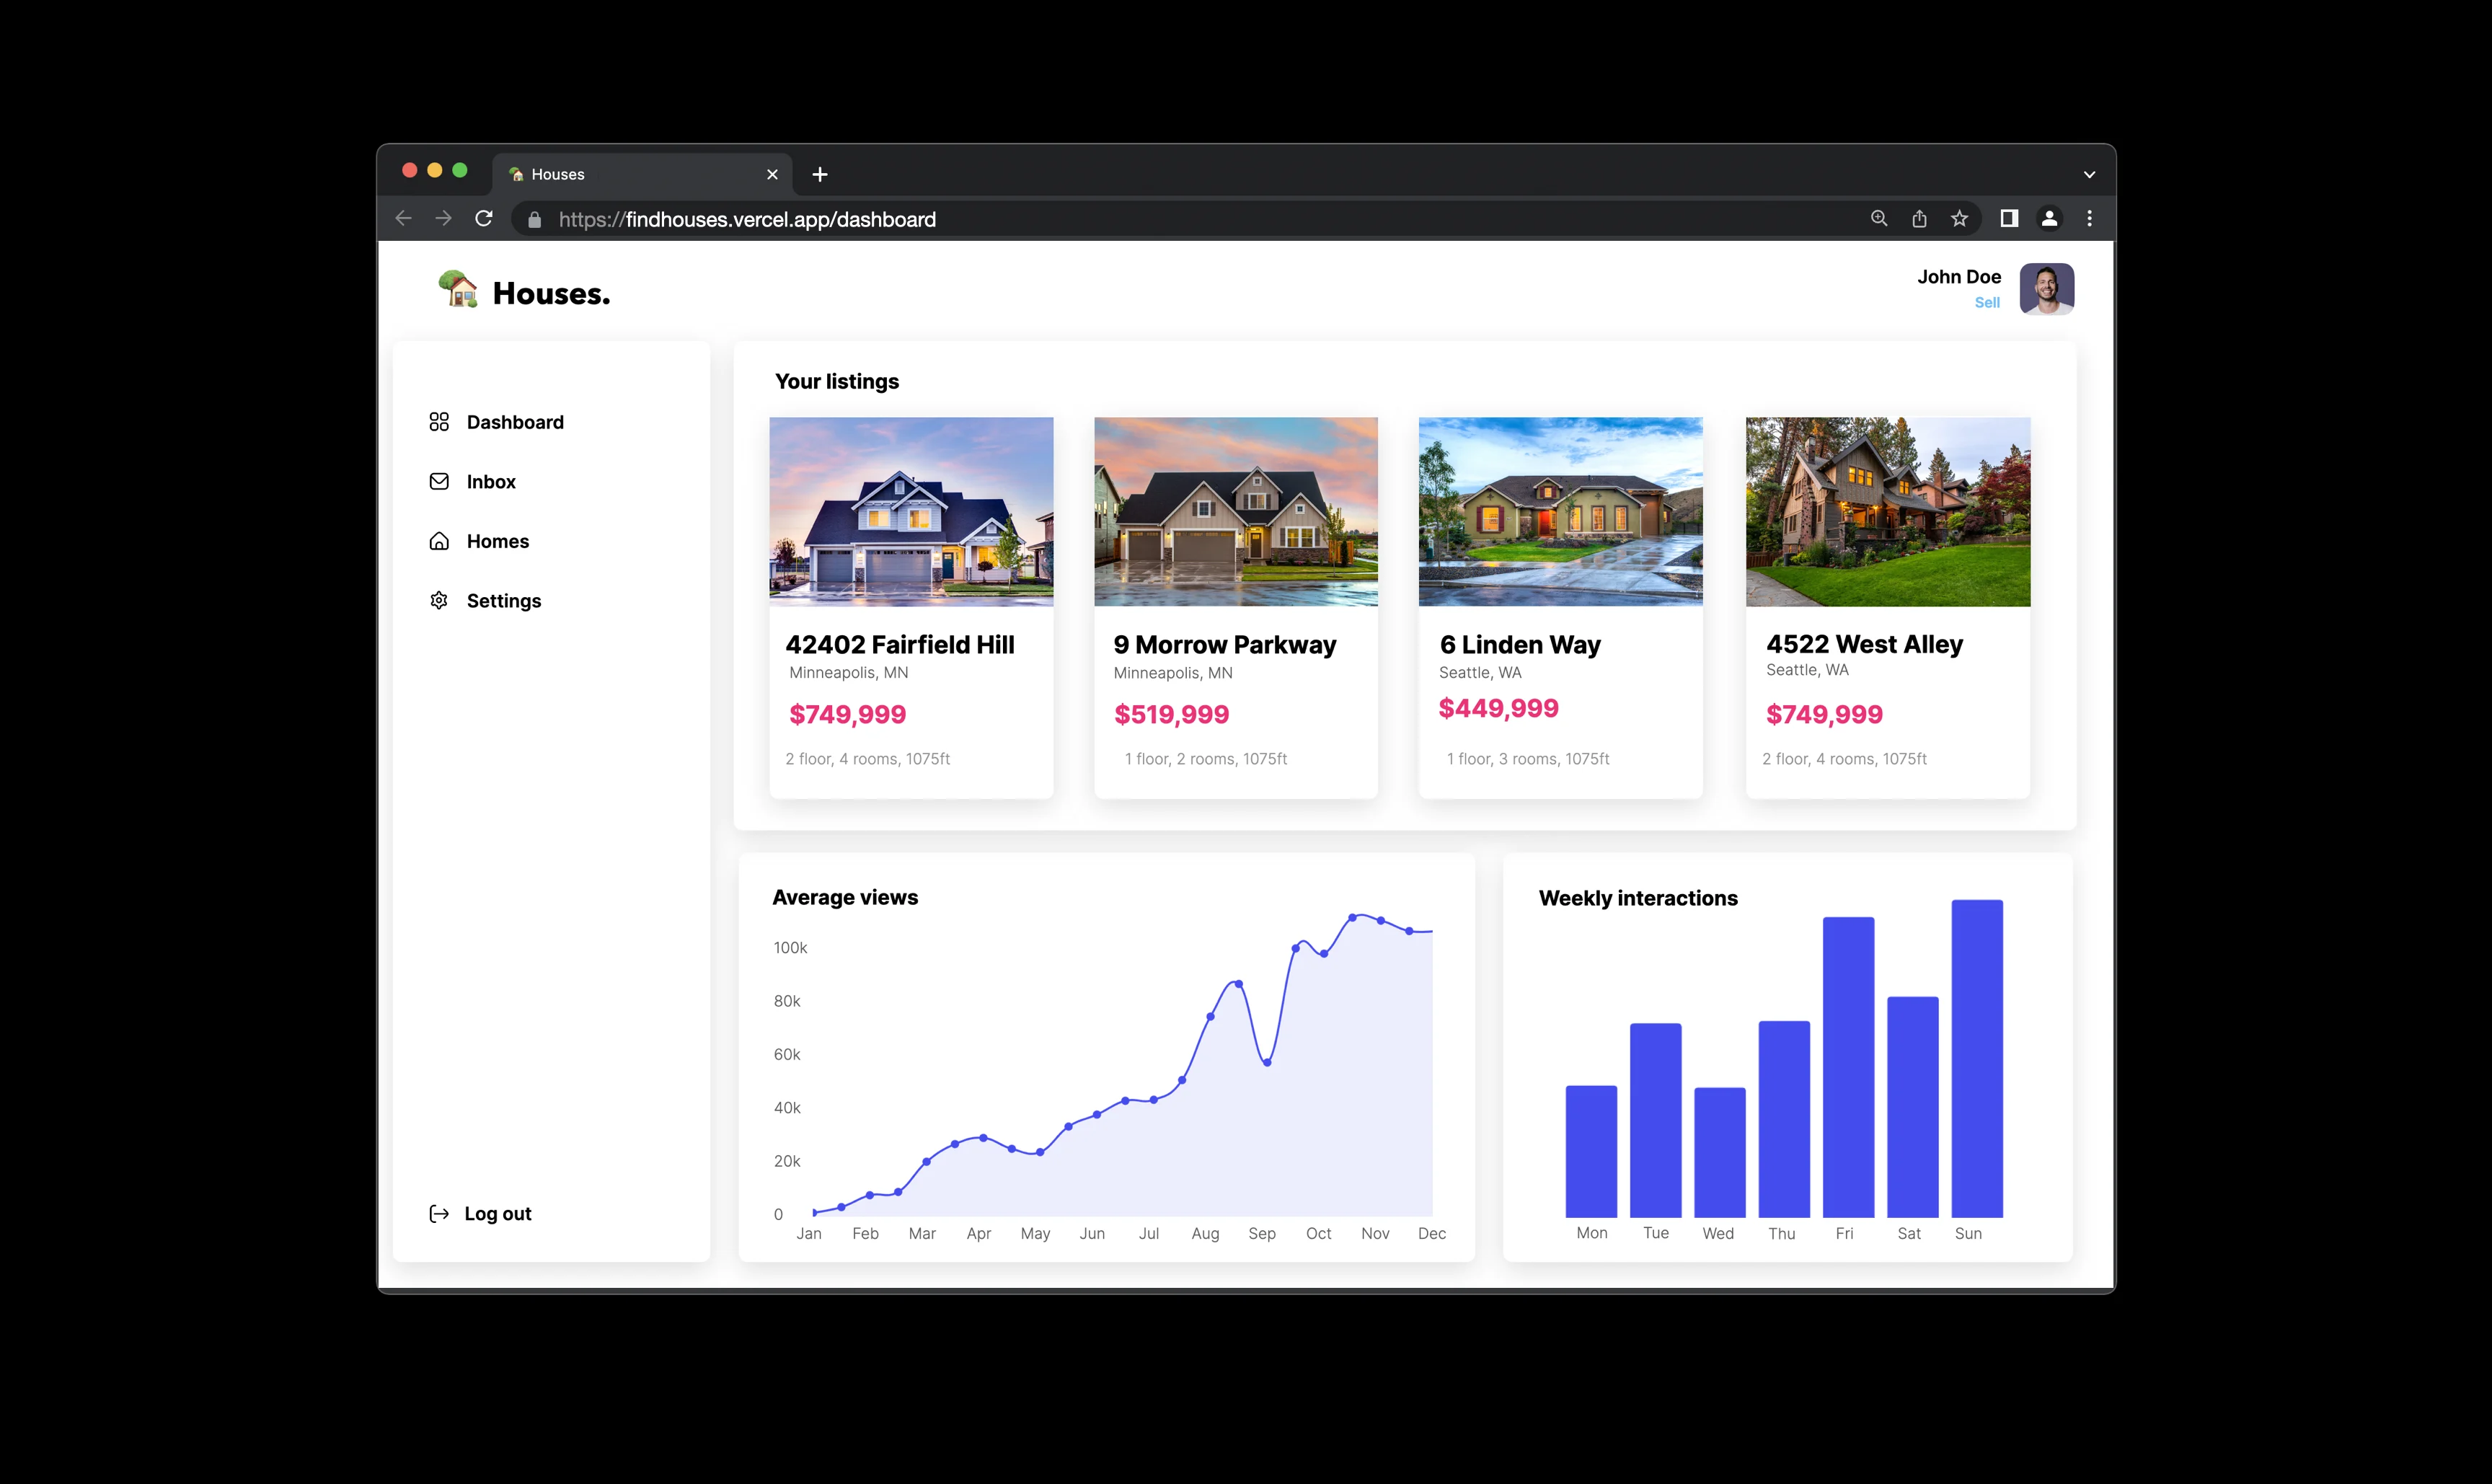Click the Sunday bar in Weekly interactions

pos(1976,1058)
